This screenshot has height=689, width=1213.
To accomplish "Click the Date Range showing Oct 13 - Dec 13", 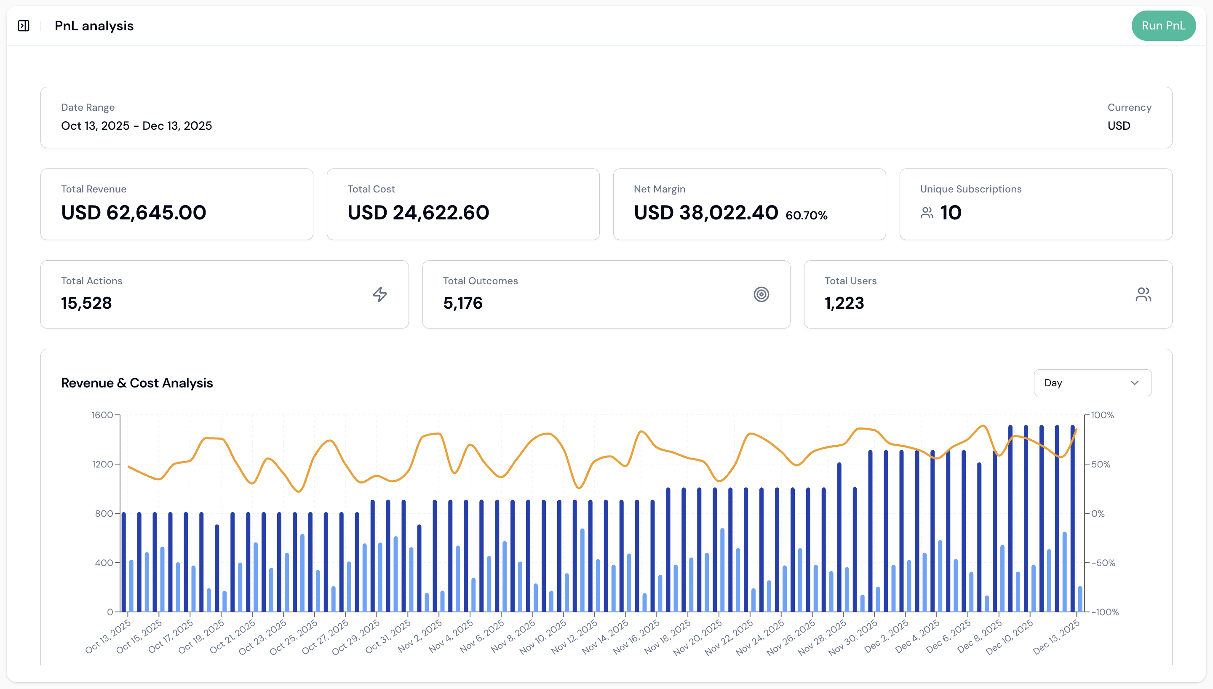I will click(136, 126).
